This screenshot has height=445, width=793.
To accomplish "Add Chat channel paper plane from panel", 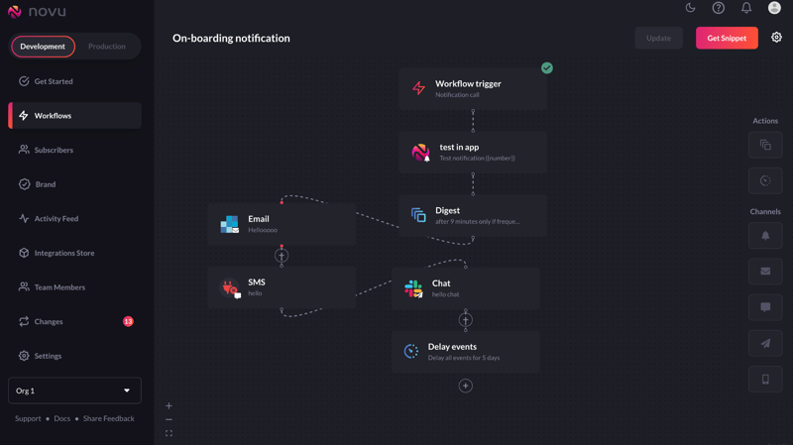I will click(x=765, y=343).
